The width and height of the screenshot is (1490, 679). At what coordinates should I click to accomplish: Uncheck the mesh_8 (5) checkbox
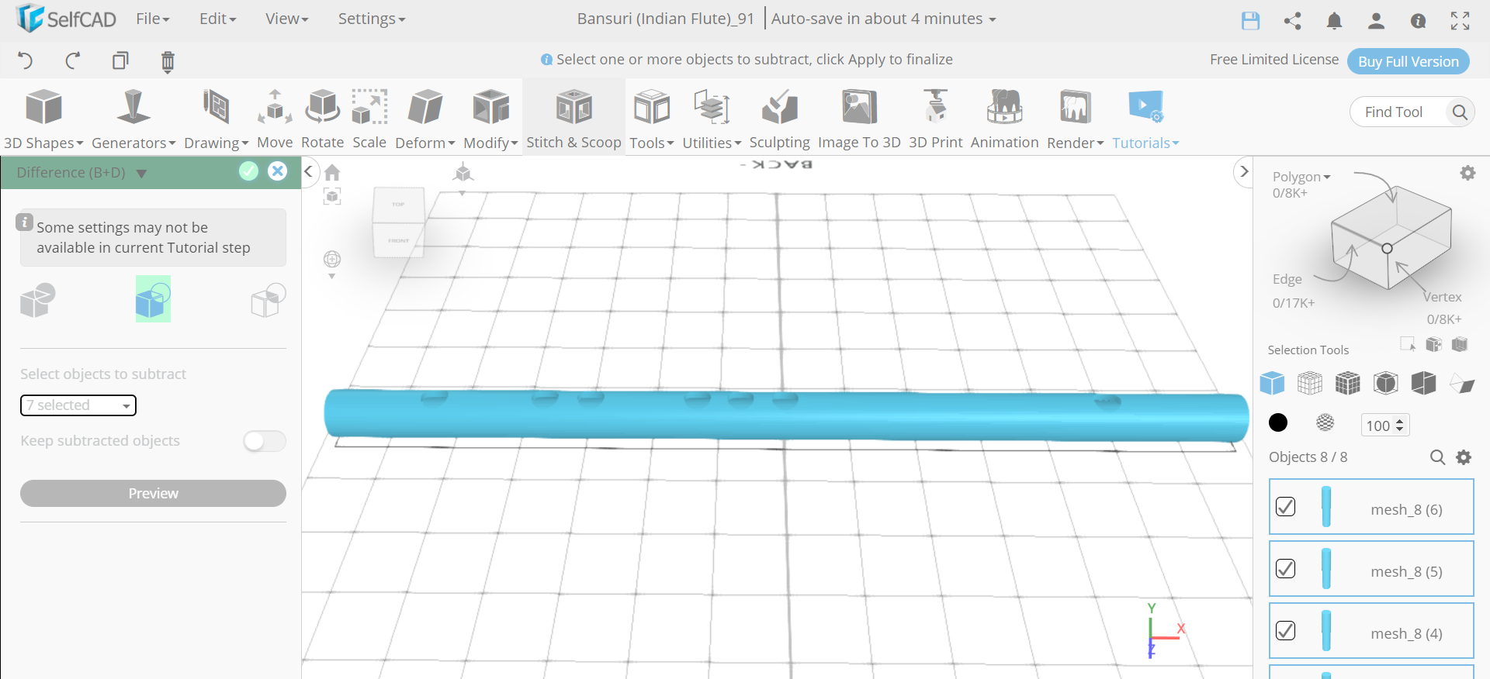click(1286, 568)
